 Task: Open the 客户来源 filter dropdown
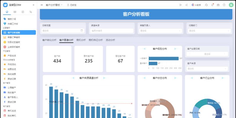(x=207, y=69)
